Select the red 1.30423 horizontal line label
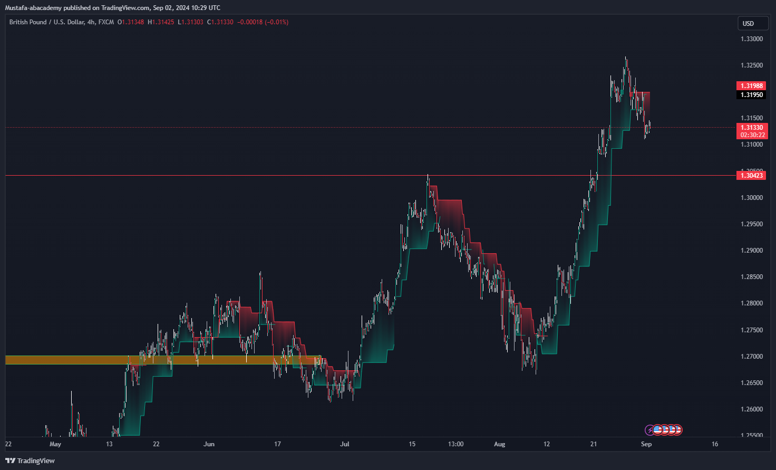Image resolution: width=776 pixels, height=470 pixels. (751, 175)
